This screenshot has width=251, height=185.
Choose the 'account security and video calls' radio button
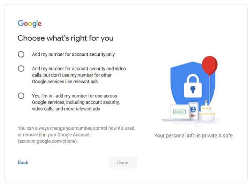(x=21, y=69)
